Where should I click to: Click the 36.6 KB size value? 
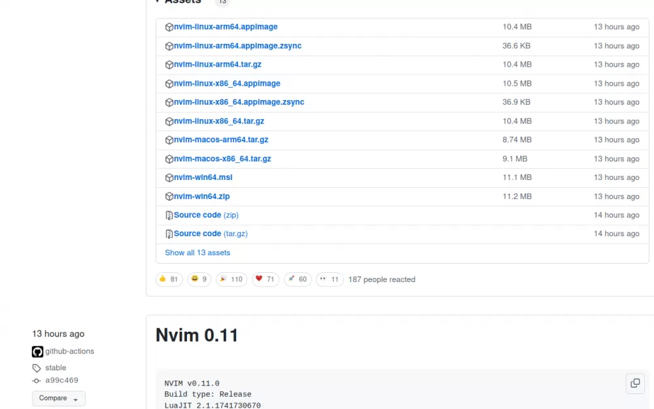tap(517, 46)
